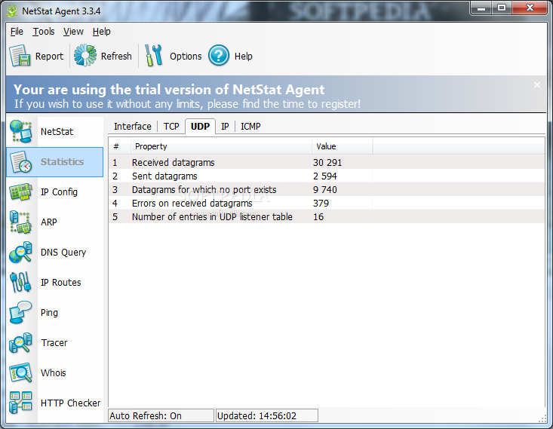
Task: Maximize the NetStat Agent window
Action: click(x=502, y=8)
